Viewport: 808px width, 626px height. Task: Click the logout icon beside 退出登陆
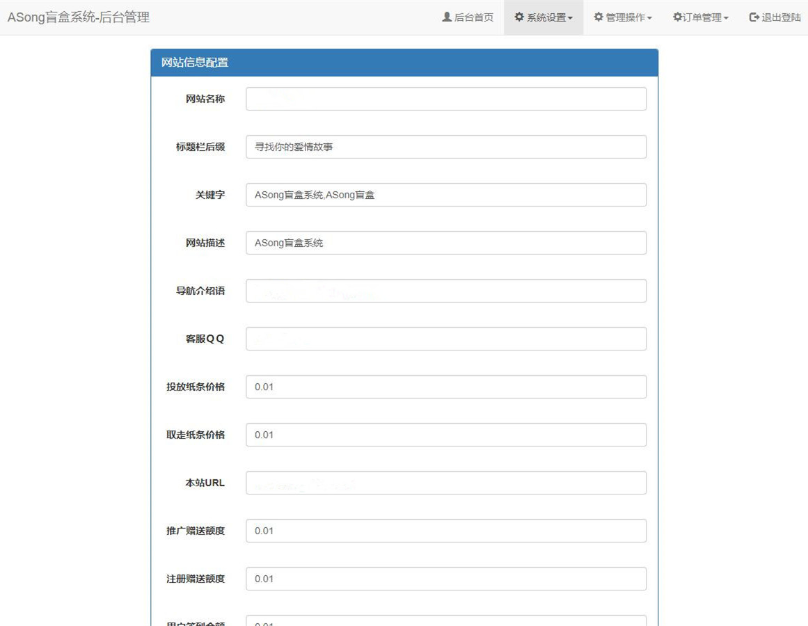754,17
